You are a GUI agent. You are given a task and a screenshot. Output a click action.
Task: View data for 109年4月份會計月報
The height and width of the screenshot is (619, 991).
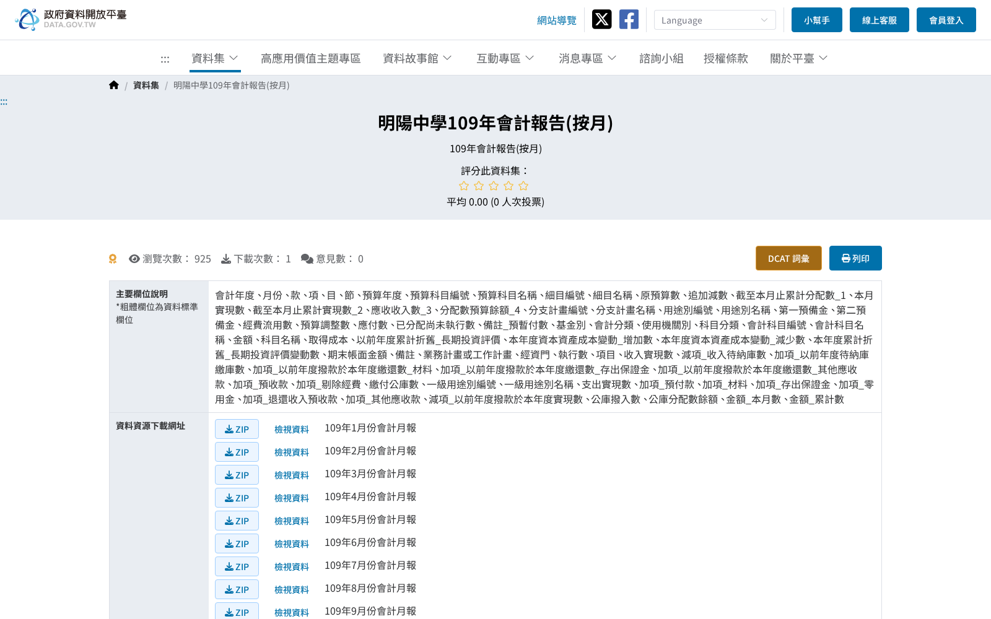click(292, 498)
